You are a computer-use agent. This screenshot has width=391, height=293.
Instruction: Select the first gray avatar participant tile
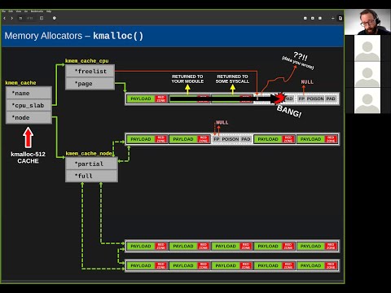coord(367,48)
